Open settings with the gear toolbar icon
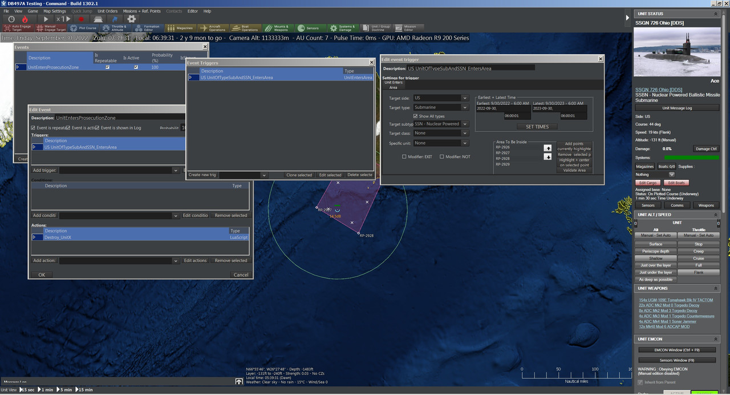 132,19
